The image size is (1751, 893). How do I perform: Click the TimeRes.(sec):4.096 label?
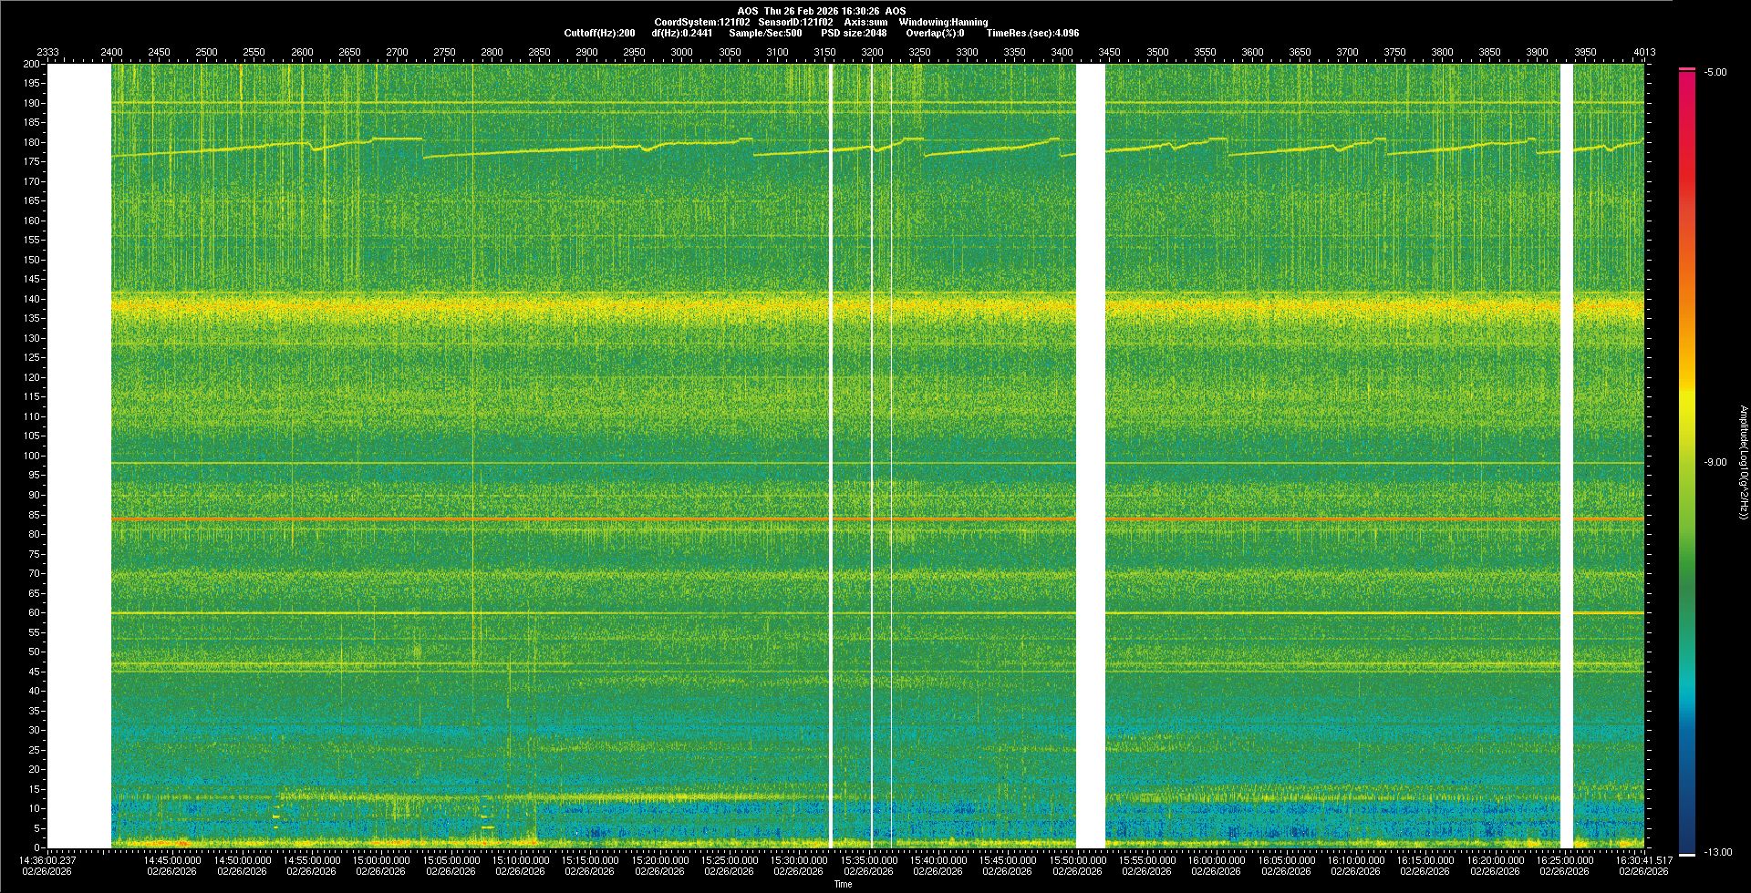tap(1032, 33)
